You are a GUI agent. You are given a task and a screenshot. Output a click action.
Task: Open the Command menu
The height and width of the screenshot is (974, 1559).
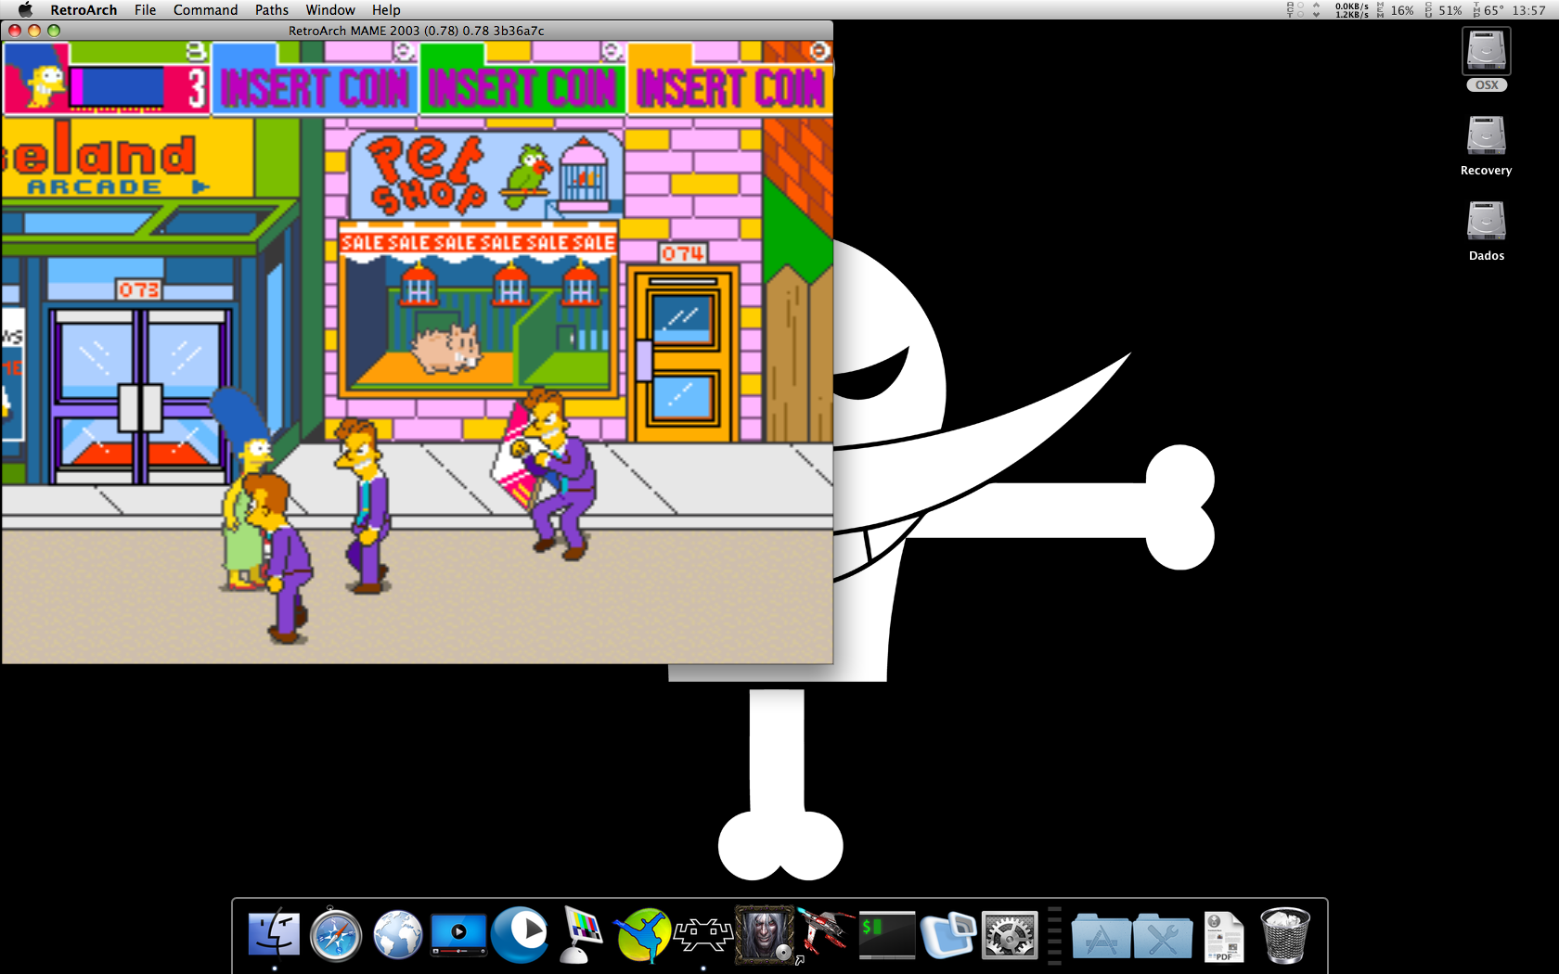(205, 9)
